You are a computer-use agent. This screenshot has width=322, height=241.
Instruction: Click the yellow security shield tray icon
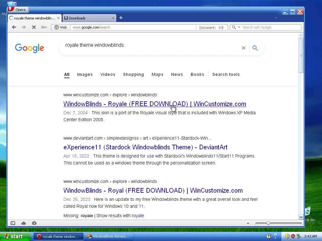287,237
